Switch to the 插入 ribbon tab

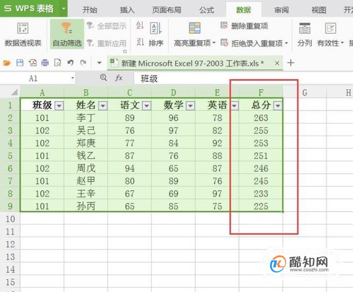tap(127, 10)
